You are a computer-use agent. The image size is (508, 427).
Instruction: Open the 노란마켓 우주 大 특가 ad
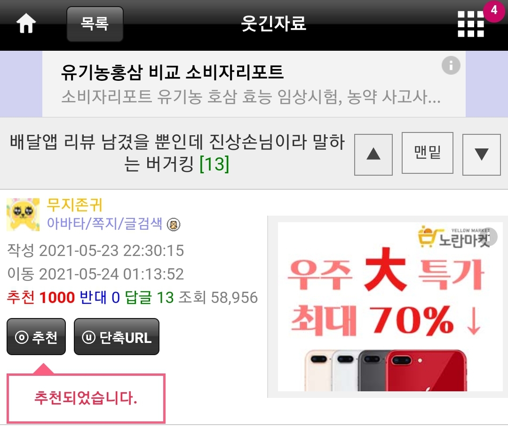coord(389,307)
